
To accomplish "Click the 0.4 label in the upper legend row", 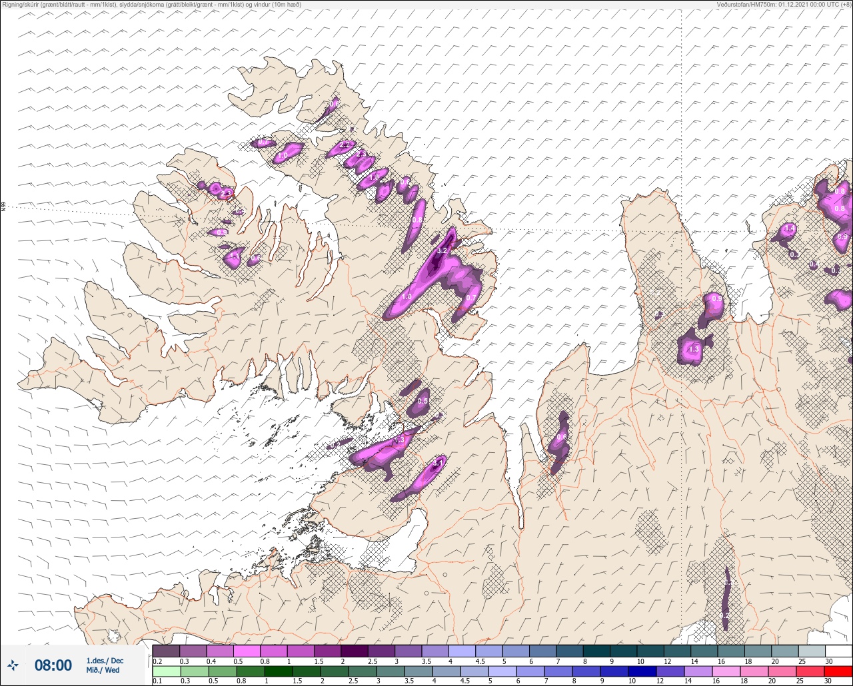I will click(211, 661).
